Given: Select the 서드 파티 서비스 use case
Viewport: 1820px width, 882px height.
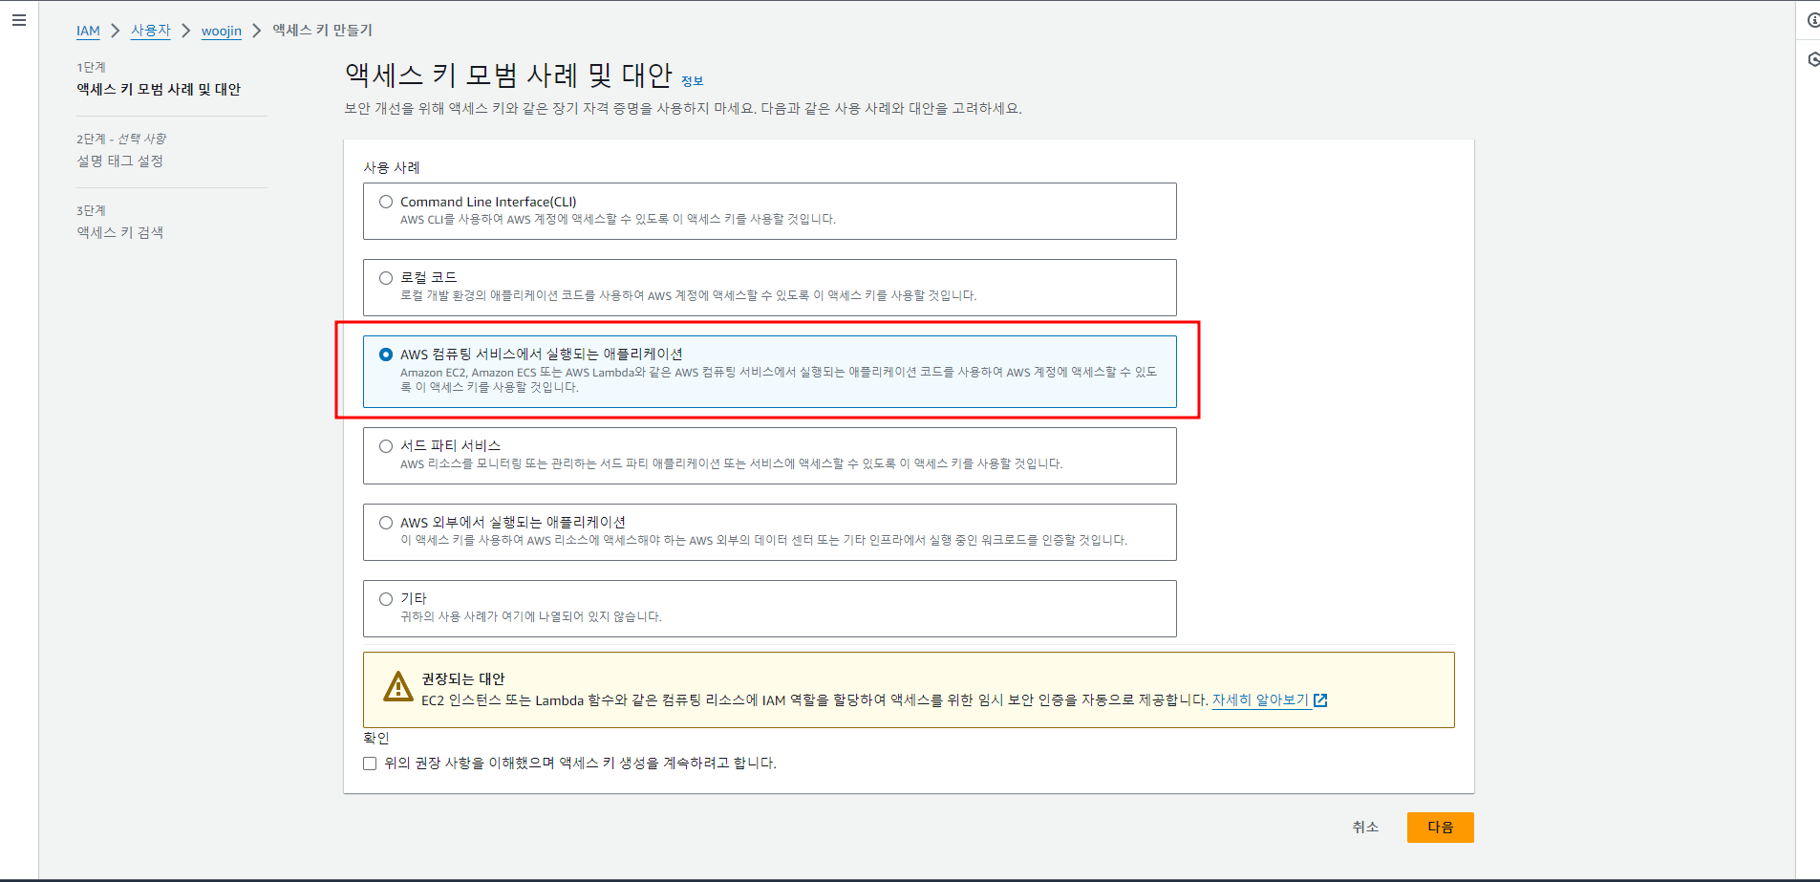Looking at the screenshot, I should (x=385, y=445).
